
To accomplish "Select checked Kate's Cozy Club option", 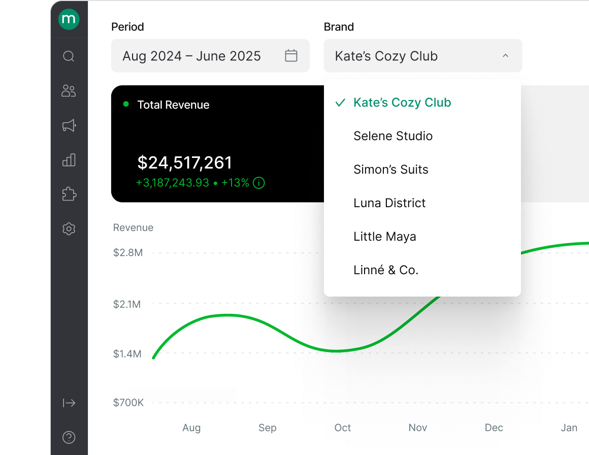I will [402, 103].
